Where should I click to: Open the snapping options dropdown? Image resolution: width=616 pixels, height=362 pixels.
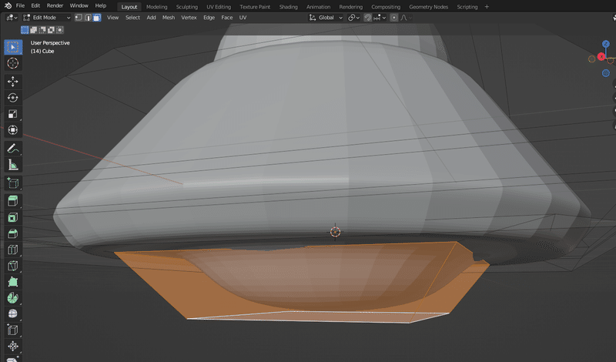[x=380, y=17]
